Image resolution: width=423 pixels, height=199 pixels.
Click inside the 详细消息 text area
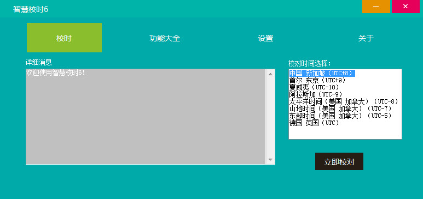[146, 117]
